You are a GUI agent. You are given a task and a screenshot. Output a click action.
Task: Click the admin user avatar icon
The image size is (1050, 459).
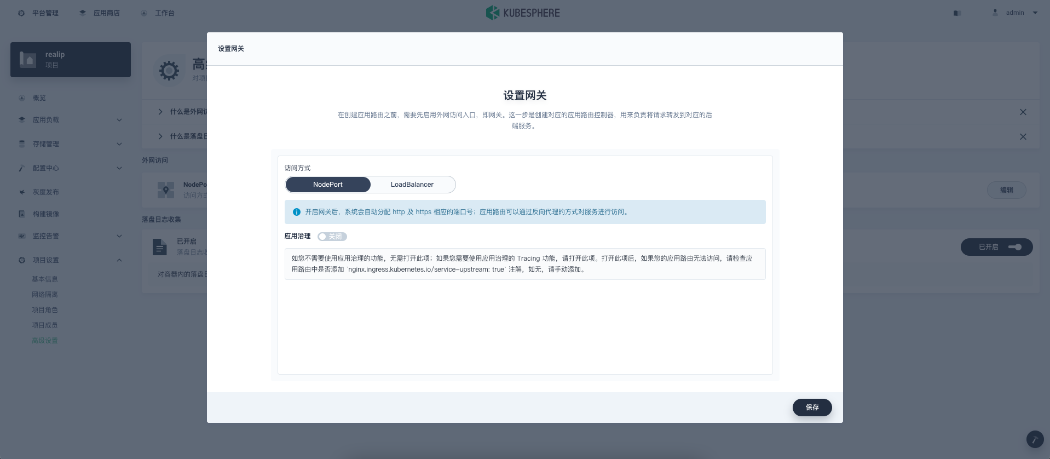(995, 13)
